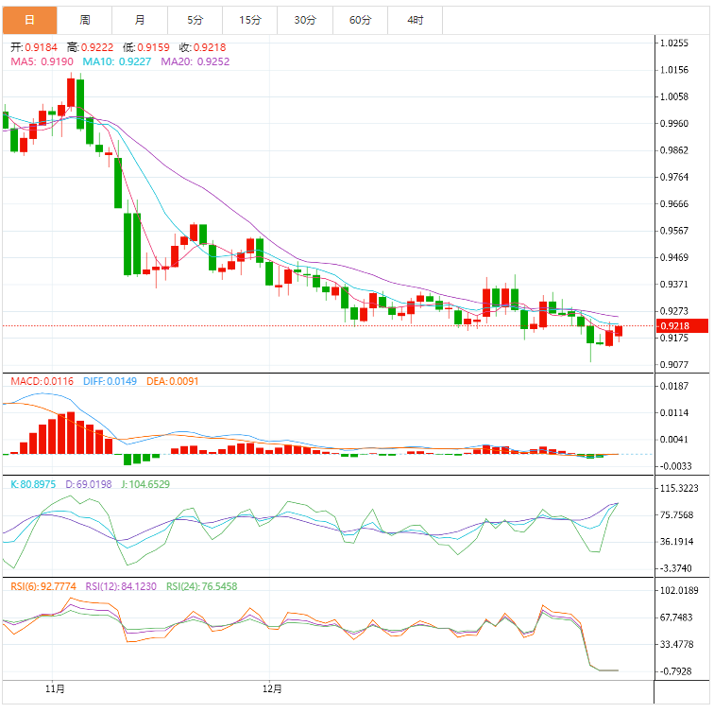Click the J:104.6529 label
The height and width of the screenshot is (713, 714).
[x=145, y=484]
